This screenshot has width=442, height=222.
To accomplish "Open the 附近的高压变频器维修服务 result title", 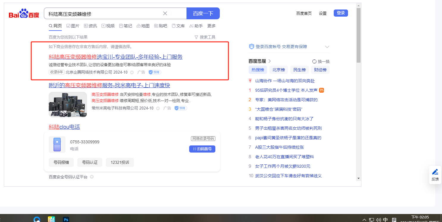I will pos(109,85).
